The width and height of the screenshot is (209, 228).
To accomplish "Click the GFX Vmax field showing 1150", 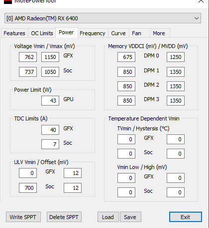I will (50, 57).
